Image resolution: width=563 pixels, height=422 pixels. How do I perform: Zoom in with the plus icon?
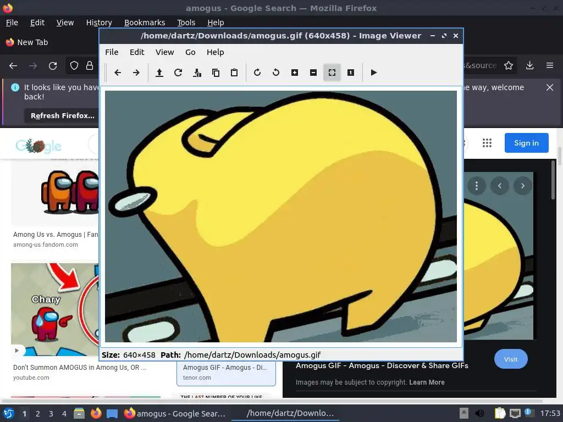(x=295, y=73)
